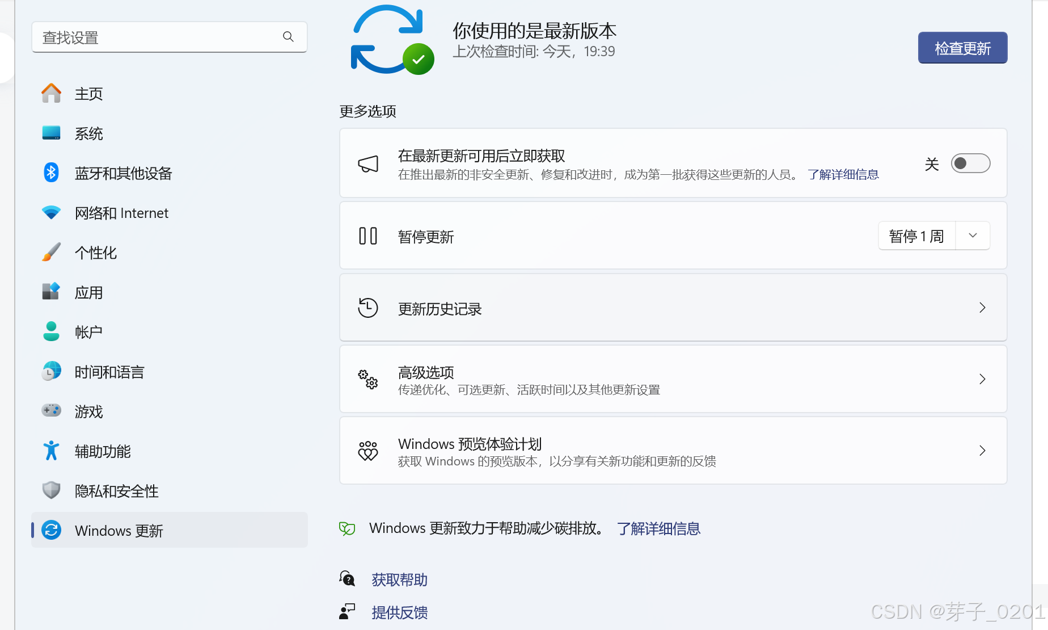Click 暂停 1 周 button

917,236
